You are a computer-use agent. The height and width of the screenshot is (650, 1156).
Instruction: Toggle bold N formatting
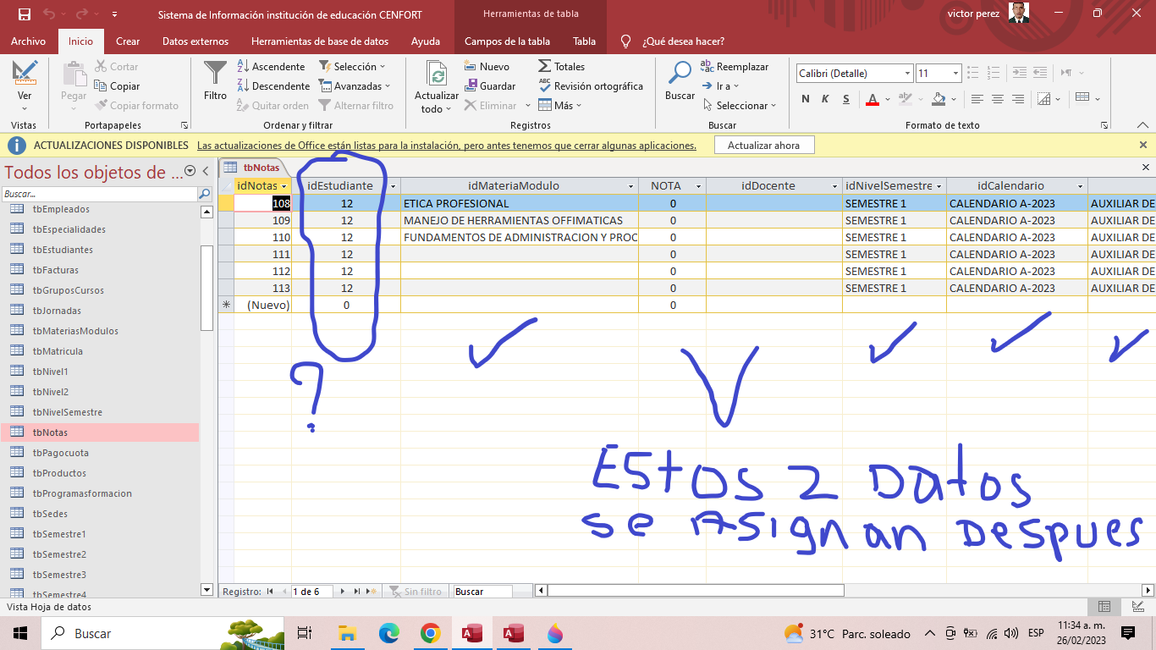[806, 99]
